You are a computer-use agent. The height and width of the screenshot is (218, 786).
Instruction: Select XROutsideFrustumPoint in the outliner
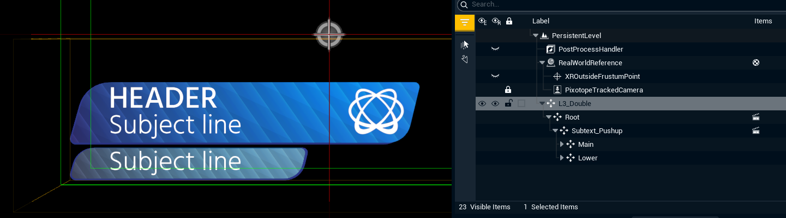coord(602,76)
